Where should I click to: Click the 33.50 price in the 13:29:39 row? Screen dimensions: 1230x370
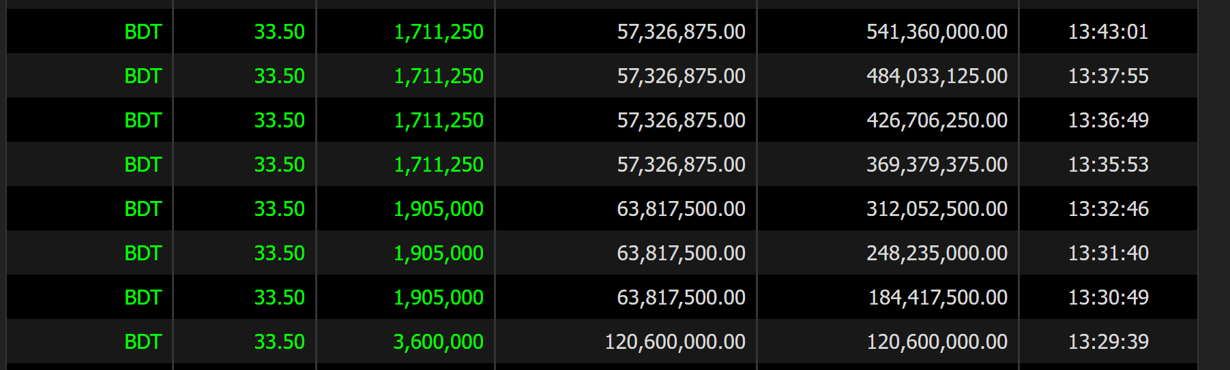point(279,341)
